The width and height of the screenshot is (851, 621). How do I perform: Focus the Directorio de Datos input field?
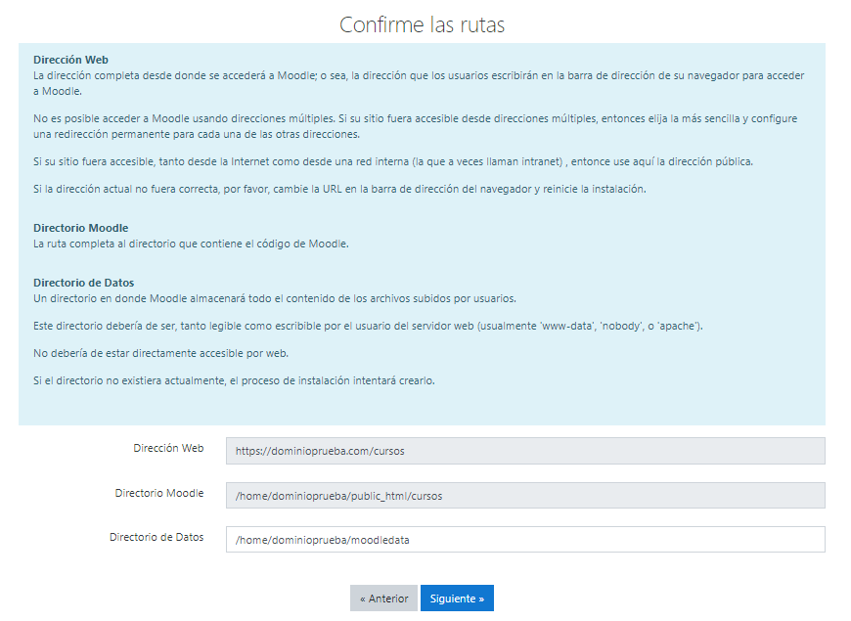tap(525, 540)
